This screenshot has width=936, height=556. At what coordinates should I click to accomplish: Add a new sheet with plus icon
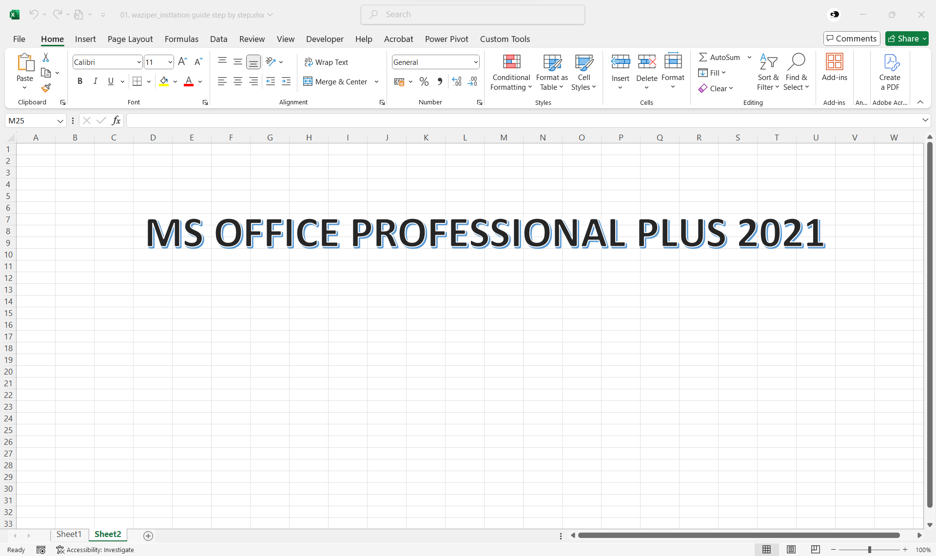point(148,536)
